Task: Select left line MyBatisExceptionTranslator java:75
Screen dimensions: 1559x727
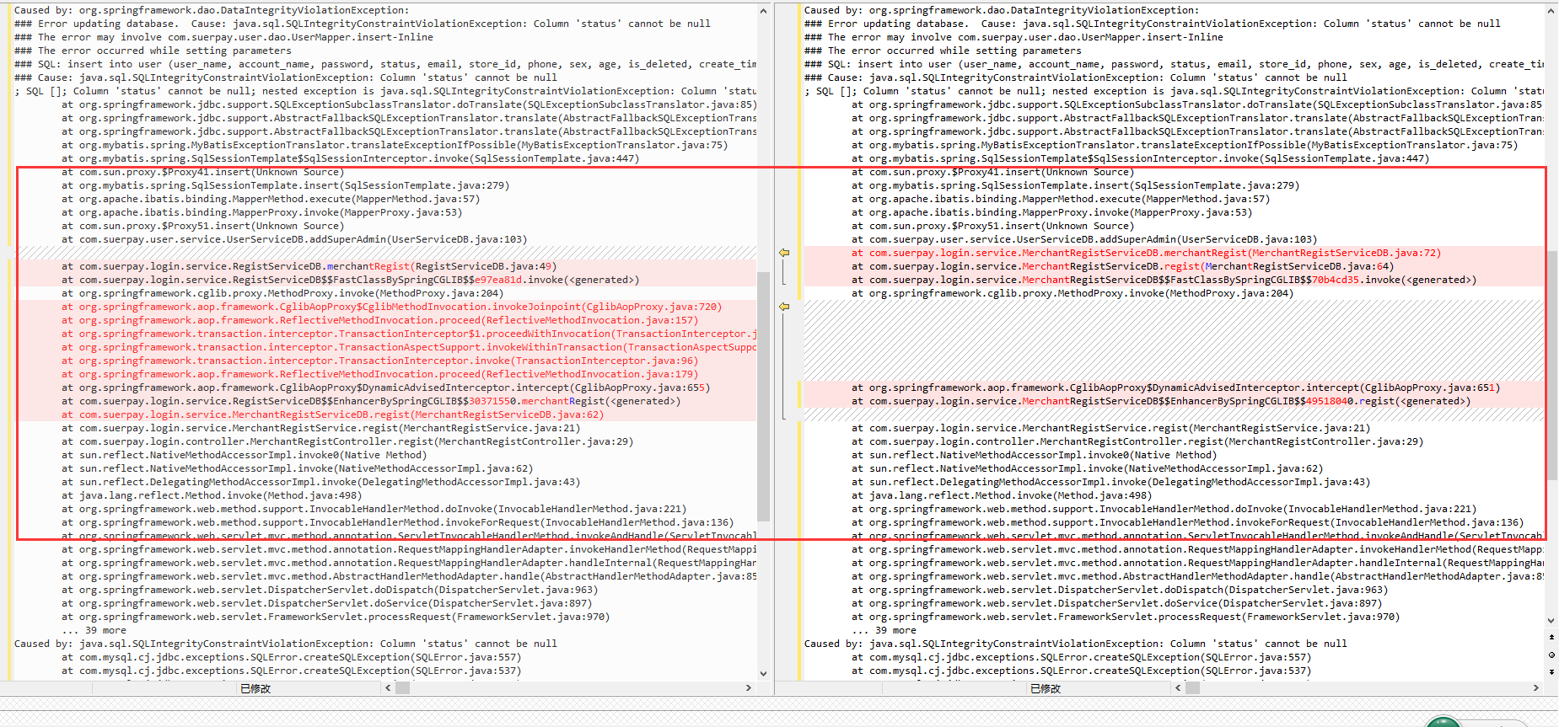Action: [x=394, y=145]
